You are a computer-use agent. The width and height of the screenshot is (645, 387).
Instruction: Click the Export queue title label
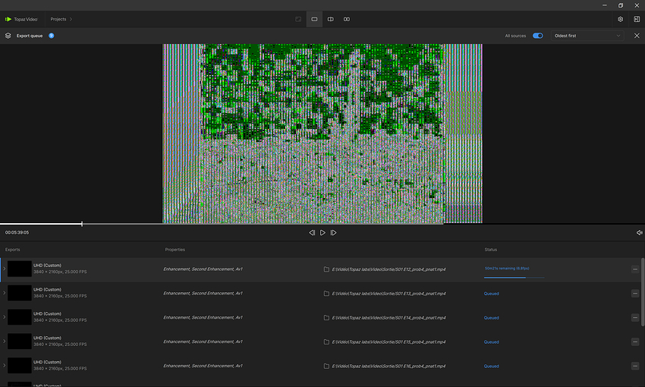tap(30, 36)
